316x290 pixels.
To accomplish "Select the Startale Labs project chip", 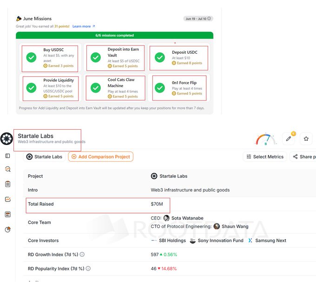I will (44, 157).
